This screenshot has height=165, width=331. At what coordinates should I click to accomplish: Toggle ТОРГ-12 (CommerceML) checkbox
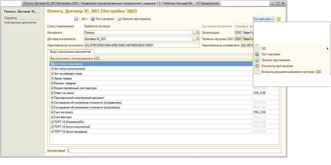click(x=52, y=122)
